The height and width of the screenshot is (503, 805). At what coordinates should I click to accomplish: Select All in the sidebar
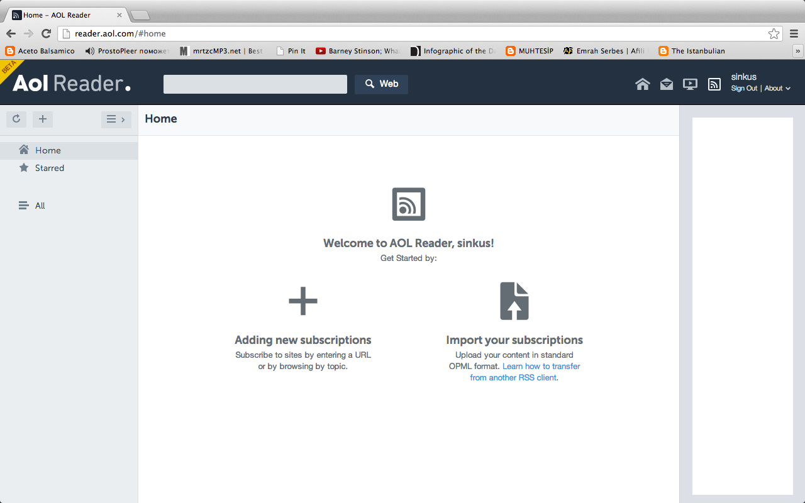point(40,206)
